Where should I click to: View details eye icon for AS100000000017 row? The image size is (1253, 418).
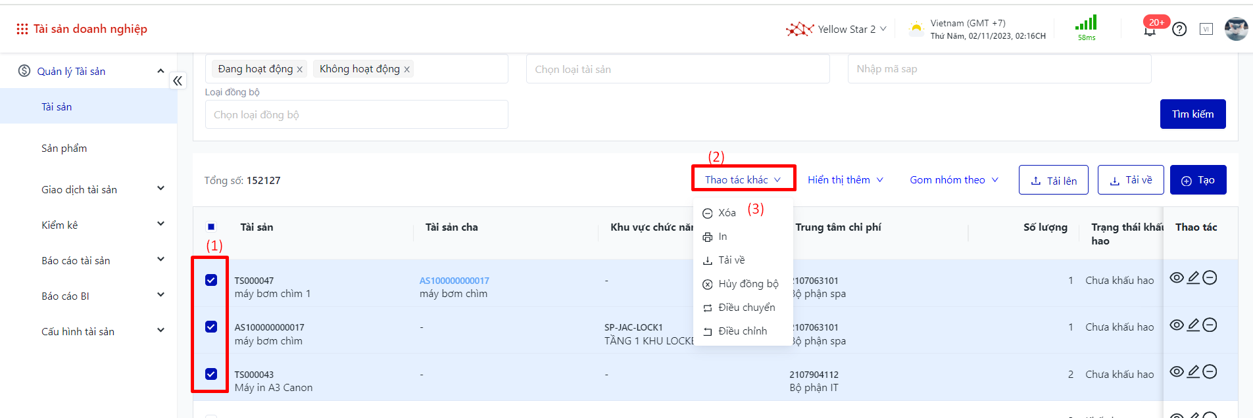click(x=1177, y=325)
